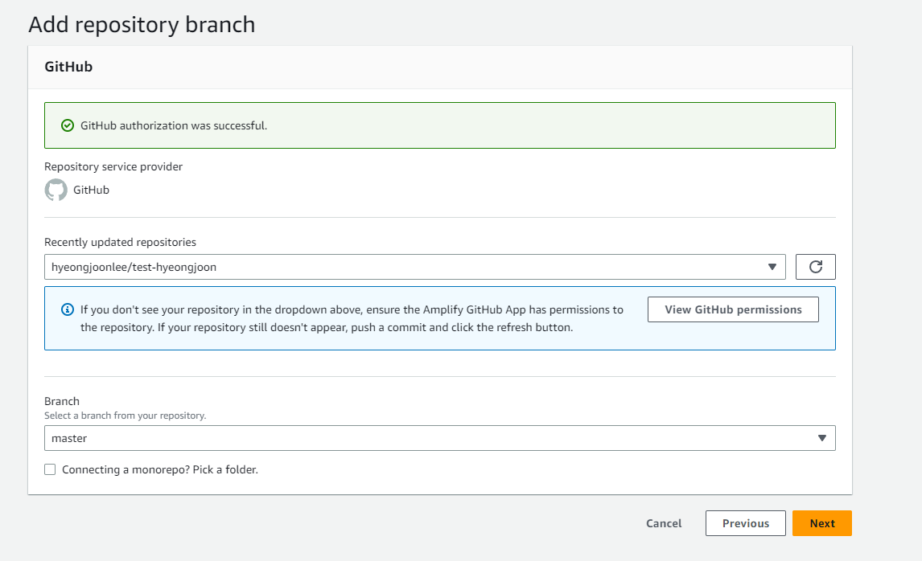Click the Cancel button
The image size is (922, 561).
[x=664, y=523]
